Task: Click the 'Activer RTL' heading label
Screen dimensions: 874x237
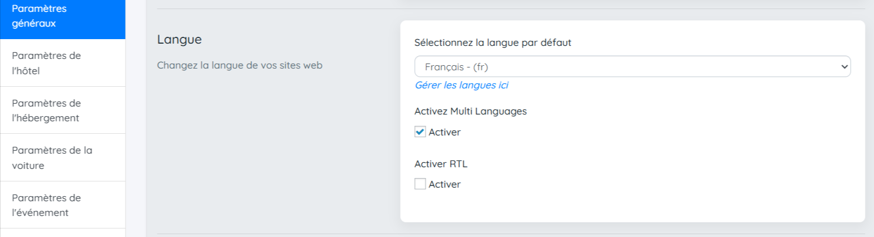Action: point(441,164)
